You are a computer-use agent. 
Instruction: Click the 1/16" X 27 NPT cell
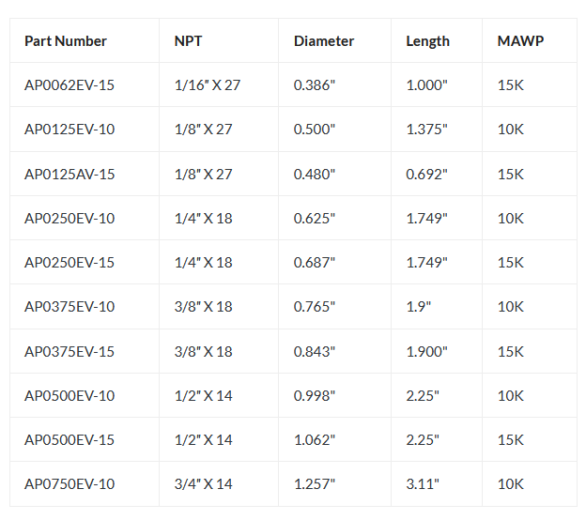(208, 85)
